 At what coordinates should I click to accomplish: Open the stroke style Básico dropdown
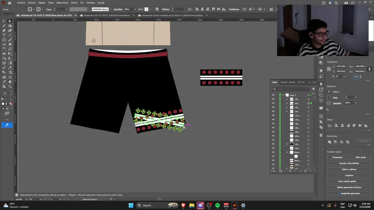(110, 9)
